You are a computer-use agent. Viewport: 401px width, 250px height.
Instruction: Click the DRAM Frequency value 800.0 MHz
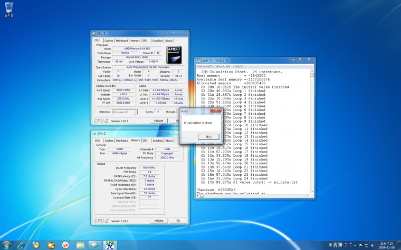[x=149, y=168]
